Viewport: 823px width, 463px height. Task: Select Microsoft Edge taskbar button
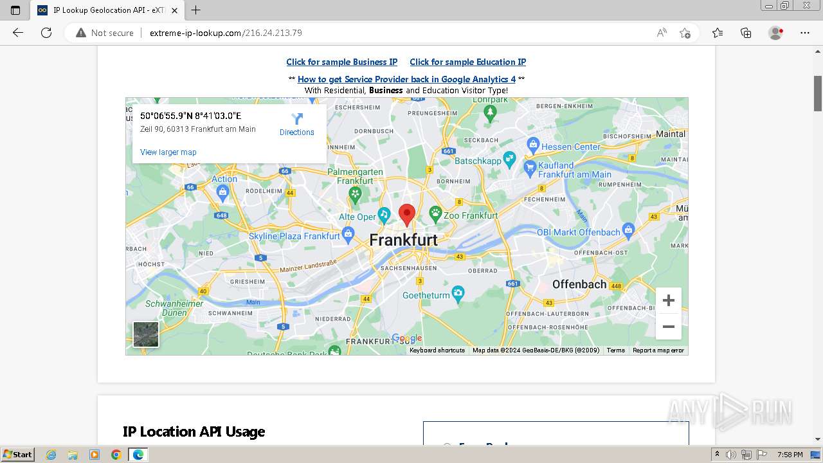(138, 455)
